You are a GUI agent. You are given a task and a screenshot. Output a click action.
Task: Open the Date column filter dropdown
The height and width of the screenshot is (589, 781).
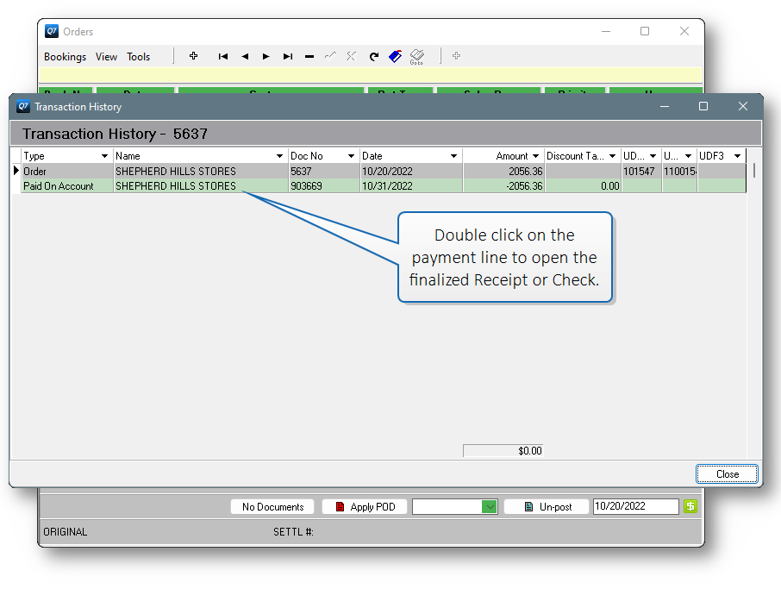tap(454, 156)
